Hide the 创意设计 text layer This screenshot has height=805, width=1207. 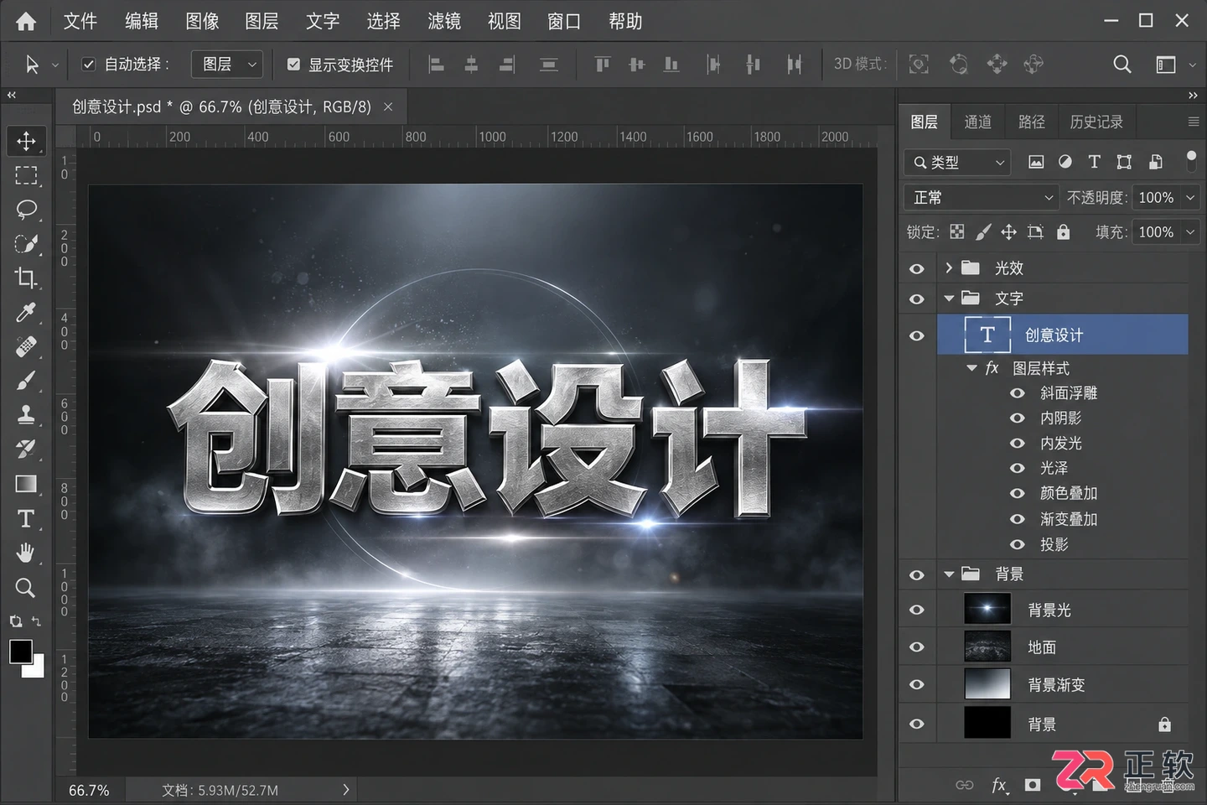pyautogui.click(x=917, y=335)
